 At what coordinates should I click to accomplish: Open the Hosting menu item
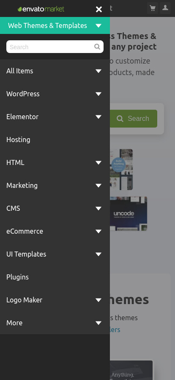coord(18,140)
